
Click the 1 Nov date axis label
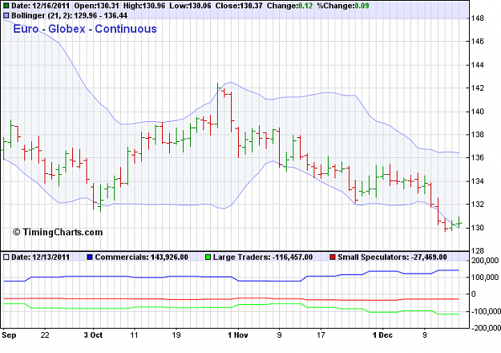[x=238, y=335]
